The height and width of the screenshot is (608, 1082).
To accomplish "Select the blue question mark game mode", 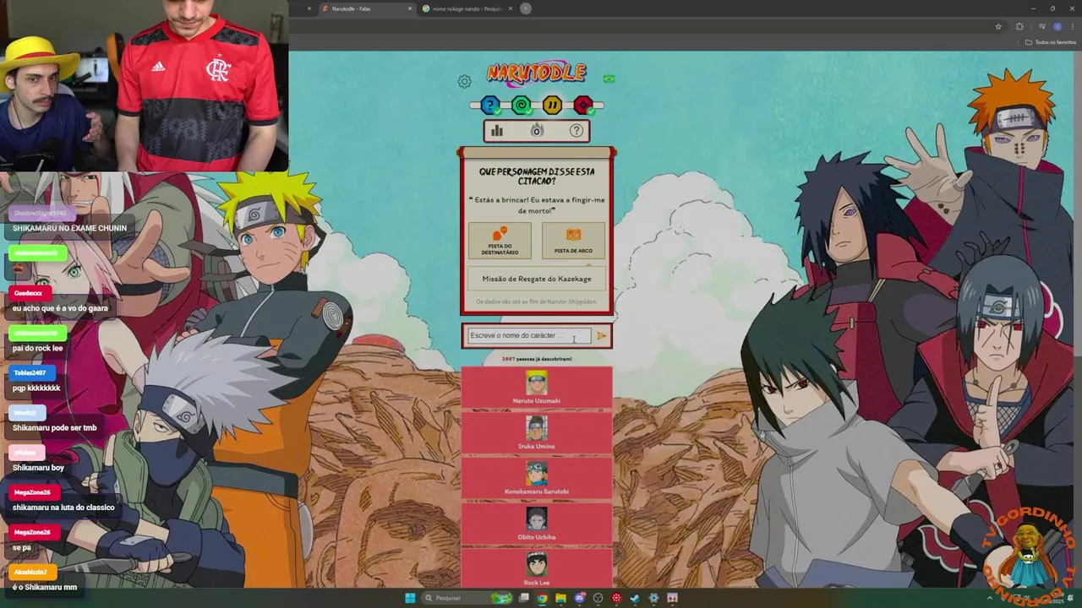I will pos(490,106).
